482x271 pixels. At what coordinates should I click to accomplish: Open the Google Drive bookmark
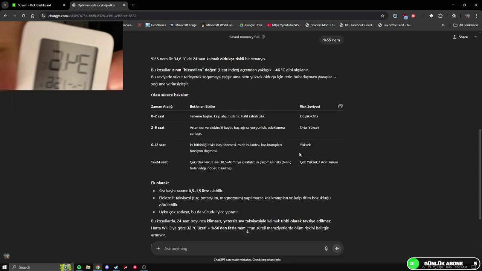click(251, 25)
